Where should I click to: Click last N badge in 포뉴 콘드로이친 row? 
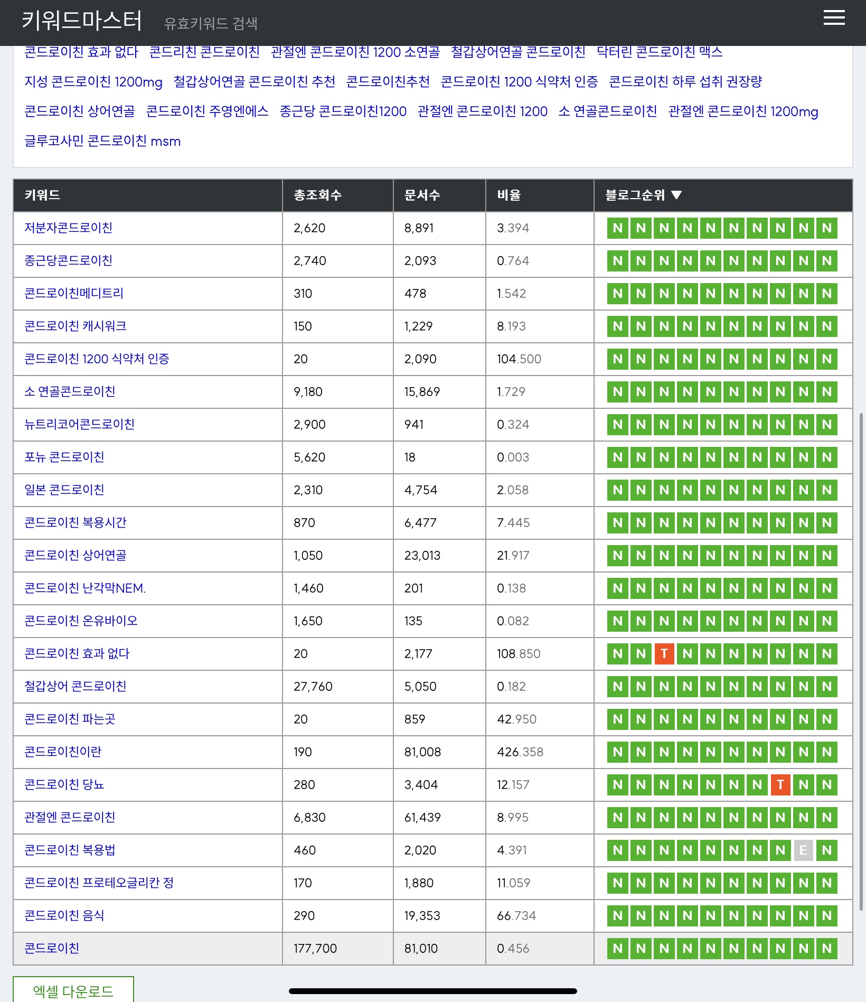coord(827,457)
